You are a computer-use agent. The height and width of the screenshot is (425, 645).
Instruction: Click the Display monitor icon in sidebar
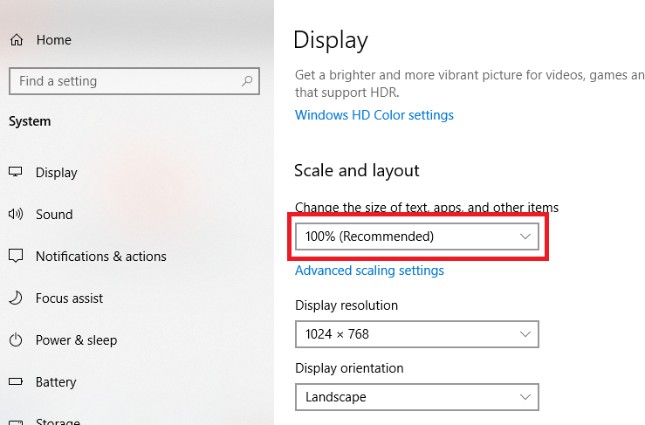(x=15, y=172)
